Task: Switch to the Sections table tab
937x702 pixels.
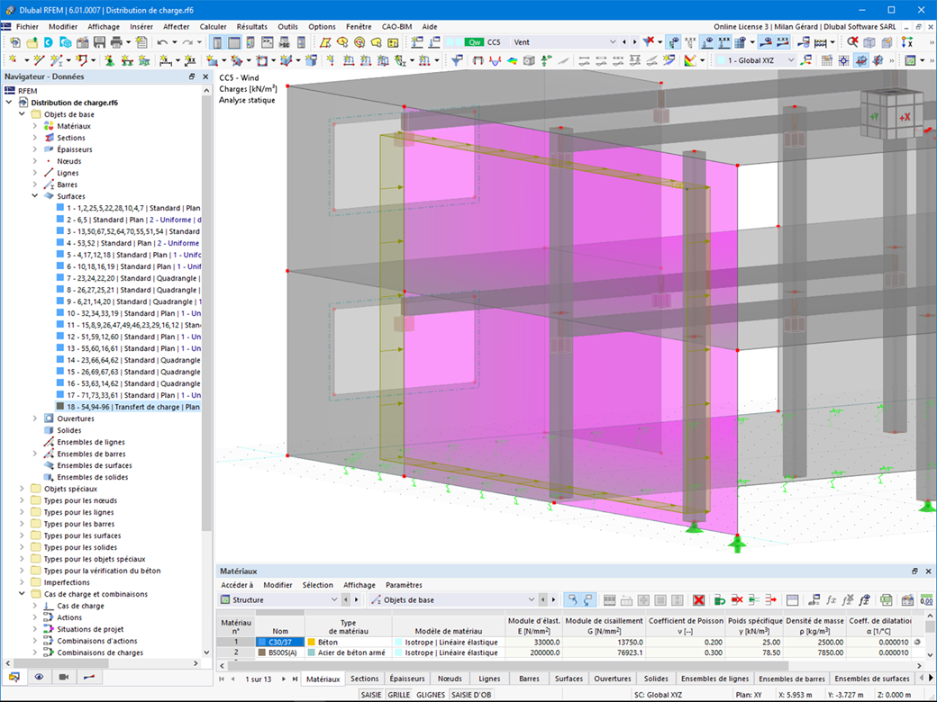Action: [x=365, y=679]
